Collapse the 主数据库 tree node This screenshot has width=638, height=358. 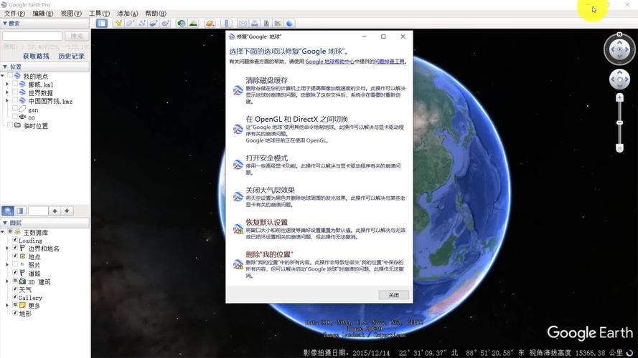pos(3,232)
